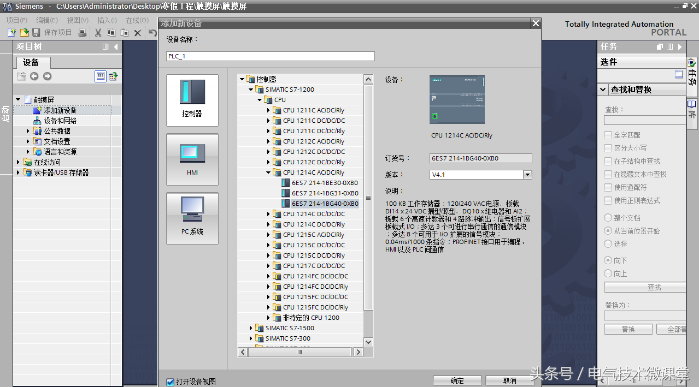Image resolution: width=699 pixels, height=387 pixels.
Task: Enable 在隐藏文本中查找 checkbox
Action: [x=608, y=174]
